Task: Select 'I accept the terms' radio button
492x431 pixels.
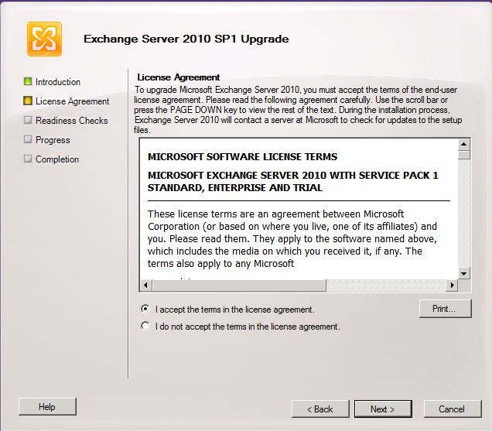Action: 145,309
